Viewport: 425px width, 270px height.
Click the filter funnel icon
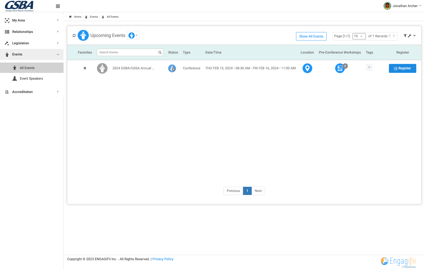(x=405, y=36)
